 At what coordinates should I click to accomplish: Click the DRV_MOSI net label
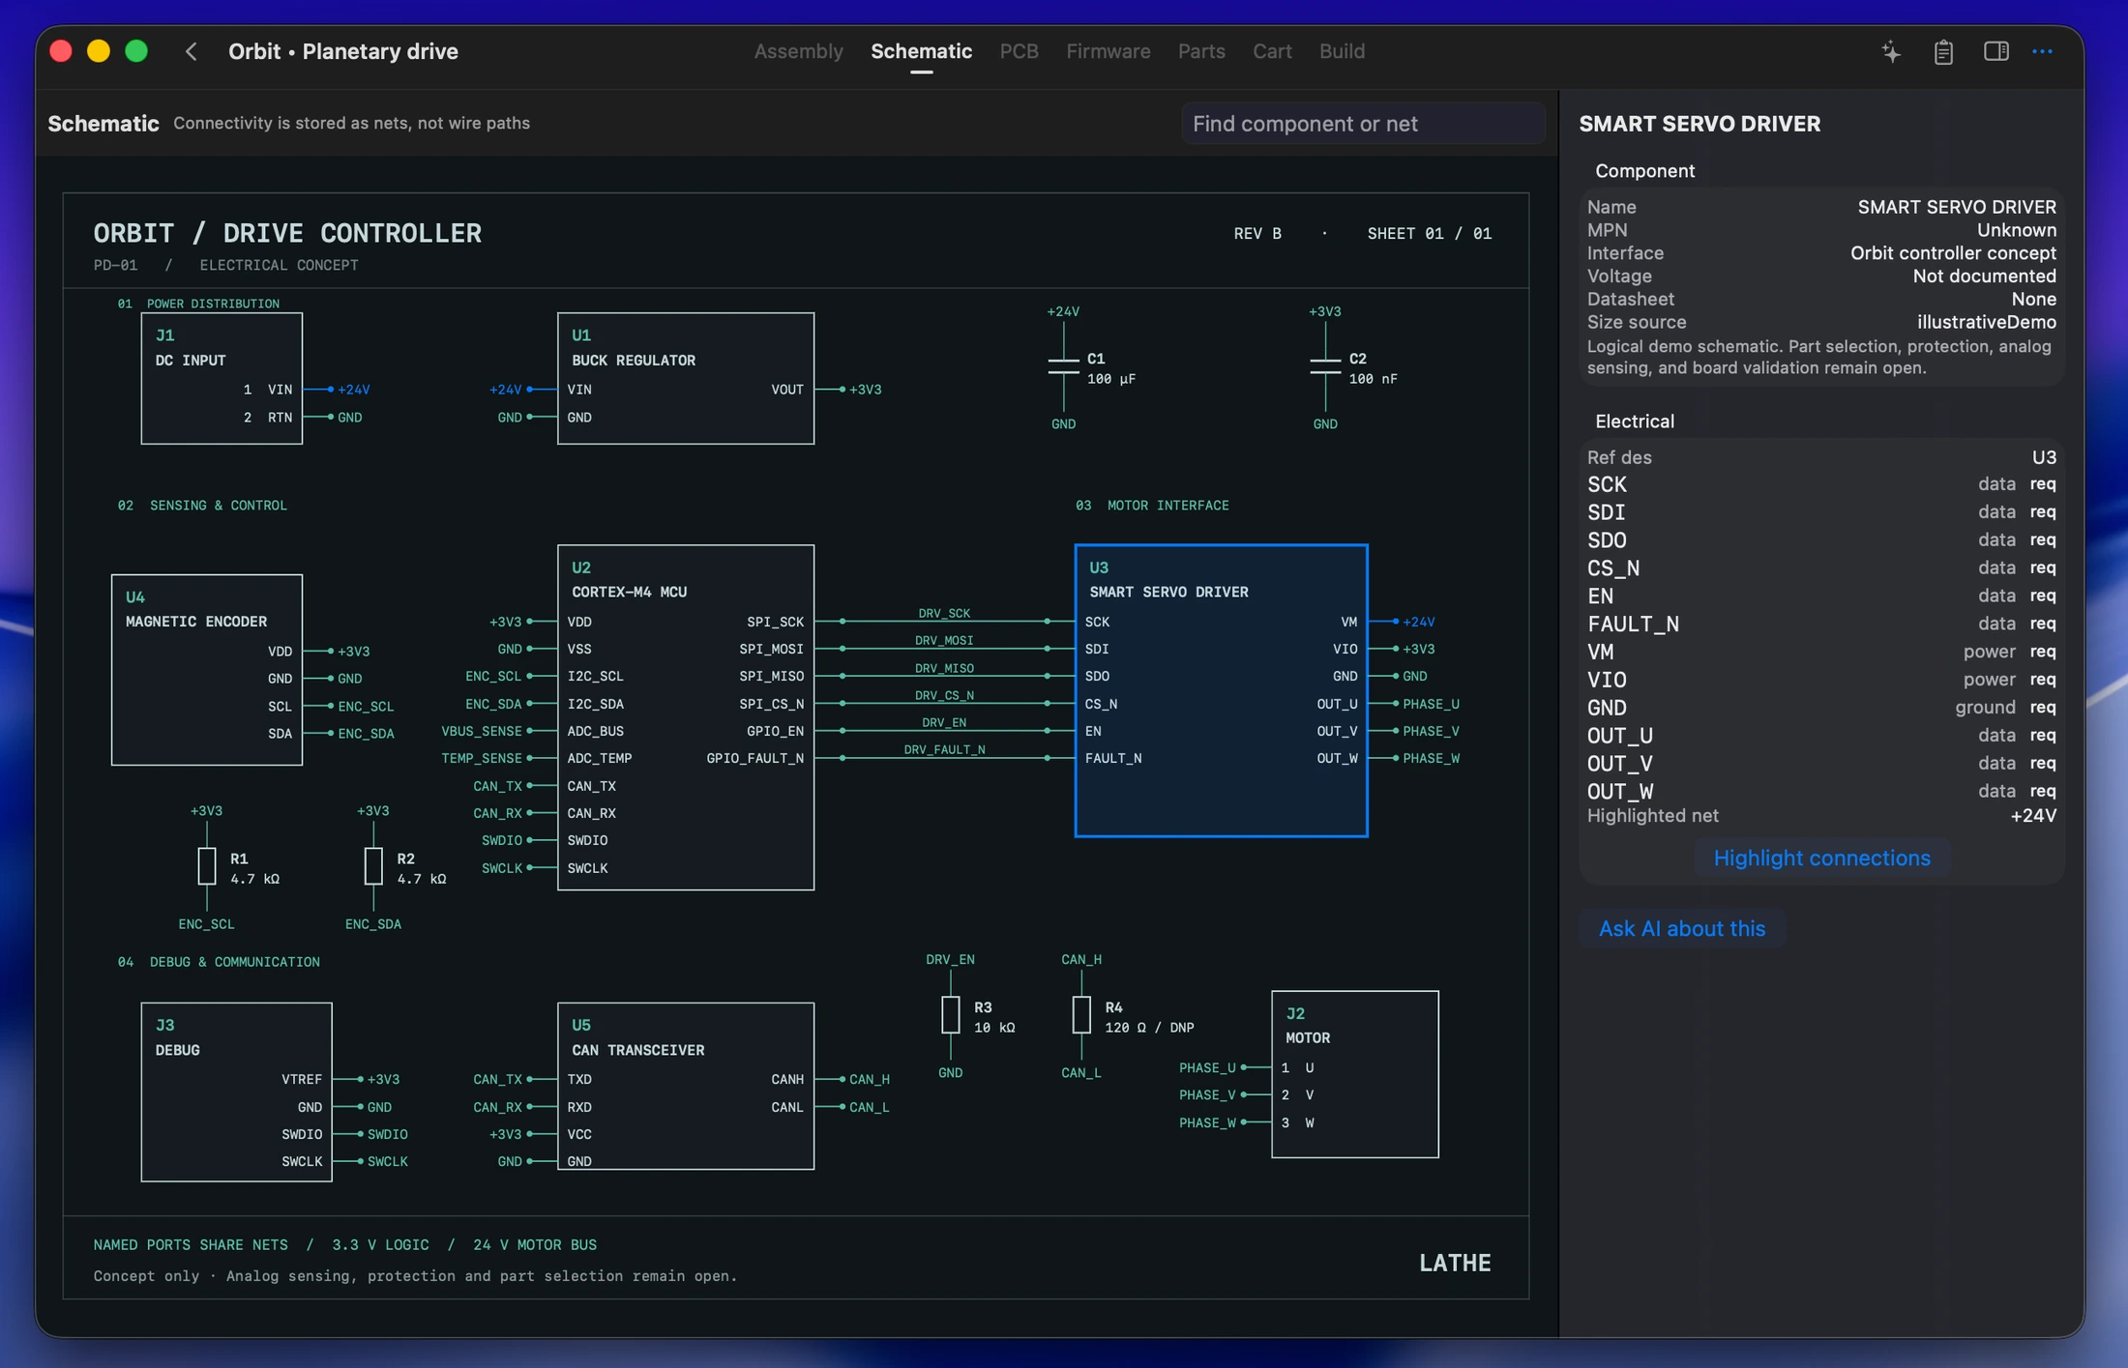[944, 640]
